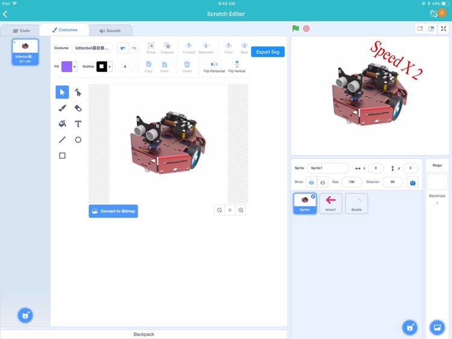Edit sprite y position field
This screenshot has height=339, width=452.
tap(410, 168)
